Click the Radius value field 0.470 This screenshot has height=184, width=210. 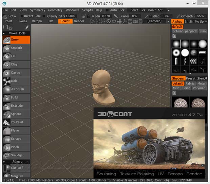point(106,16)
